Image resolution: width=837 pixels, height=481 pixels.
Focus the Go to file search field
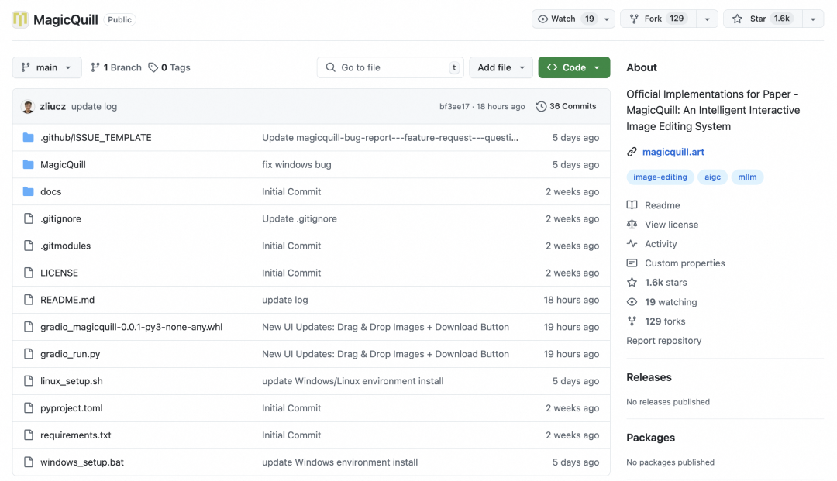click(x=390, y=67)
